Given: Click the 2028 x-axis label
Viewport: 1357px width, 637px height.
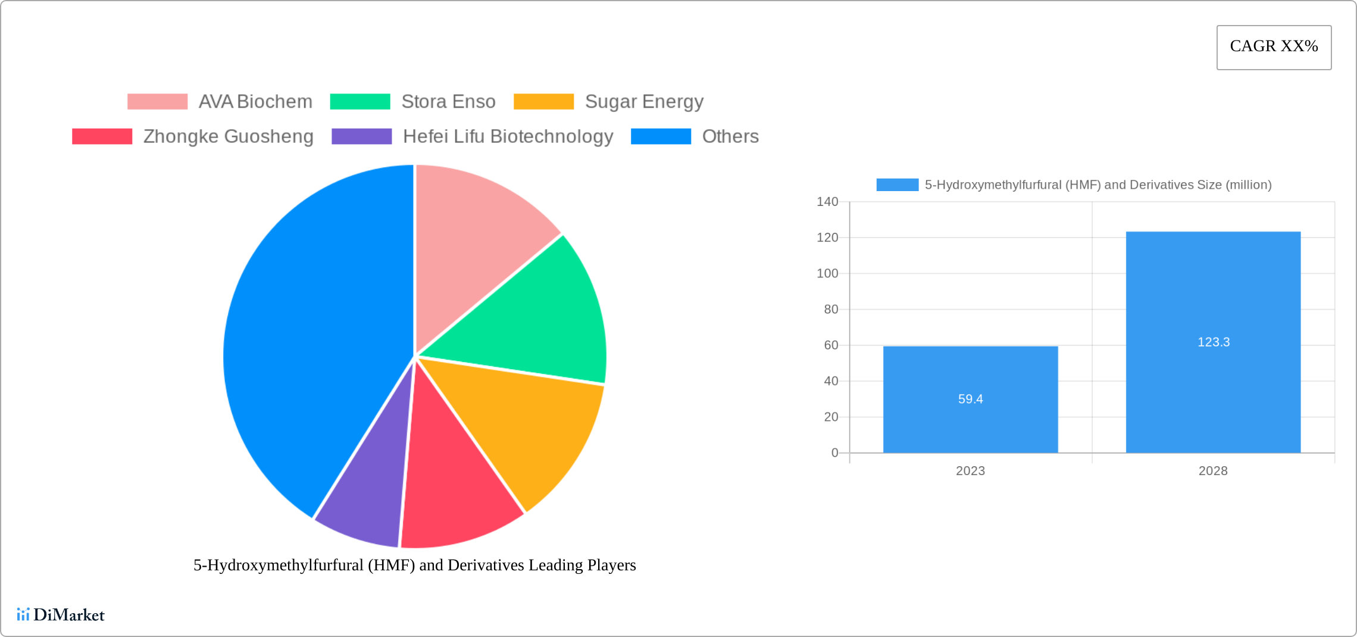Looking at the screenshot, I should tap(1212, 471).
